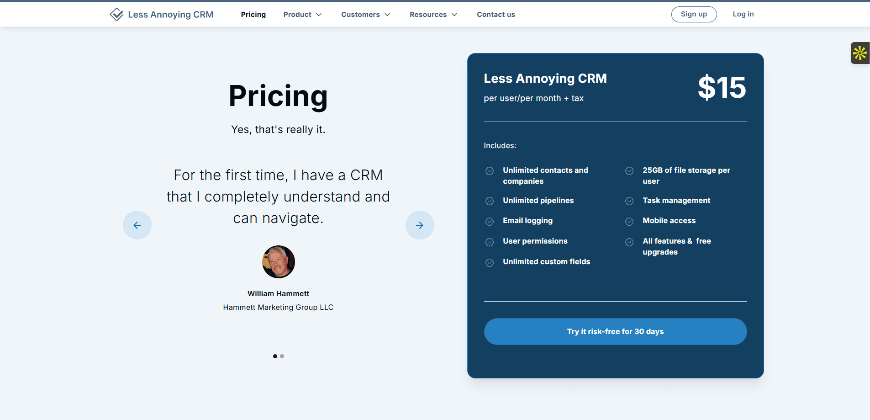Advance to the next testimonial arrow
The image size is (870, 420).
pyautogui.click(x=420, y=225)
